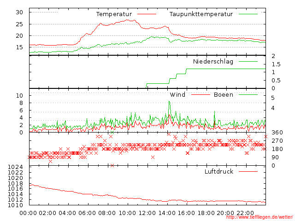Viewport: 295px width, 221px height.
Task: Click the 14:00 time axis label
Action: pyautogui.click(x=167, y=213)
